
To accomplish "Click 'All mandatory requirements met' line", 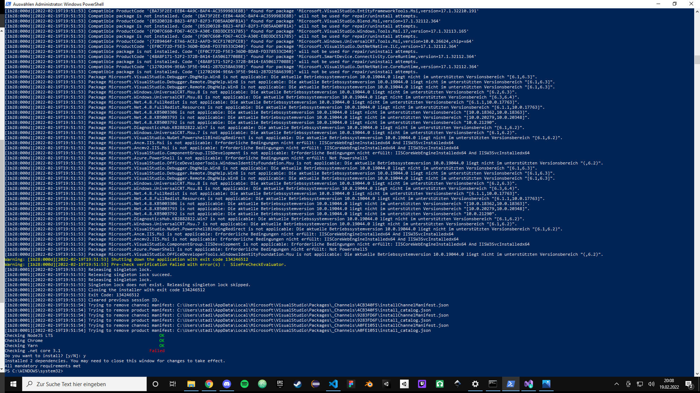I will (x=42, y=366).
